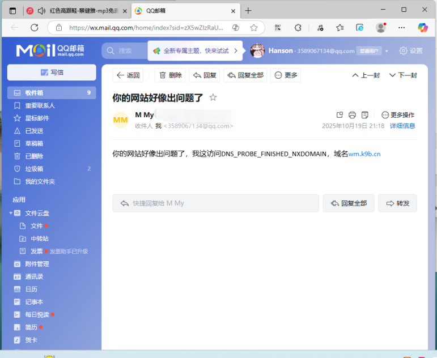Close the 红色高跟鞋 browser tab

click(x=125, y=11)
